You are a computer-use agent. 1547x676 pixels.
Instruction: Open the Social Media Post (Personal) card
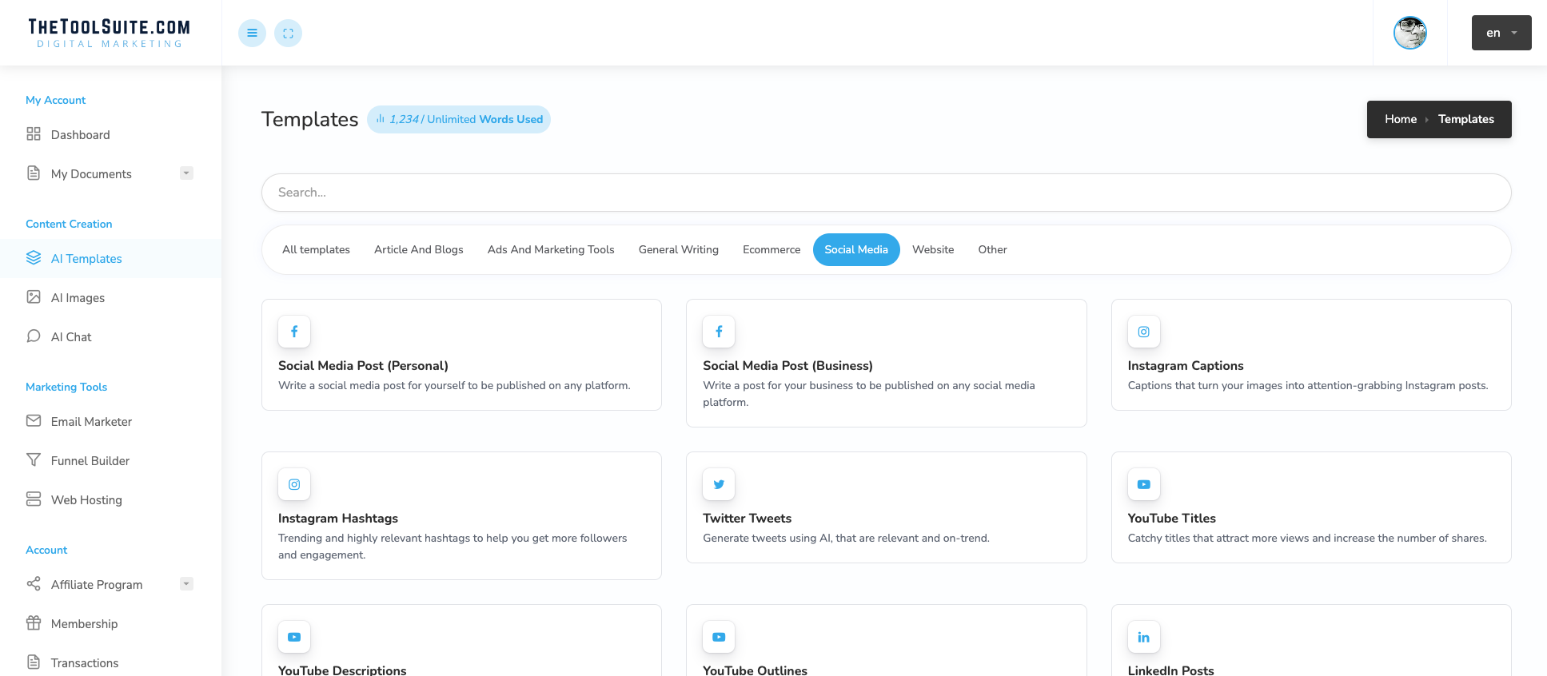pyautogui.click(x=461, y=365)
